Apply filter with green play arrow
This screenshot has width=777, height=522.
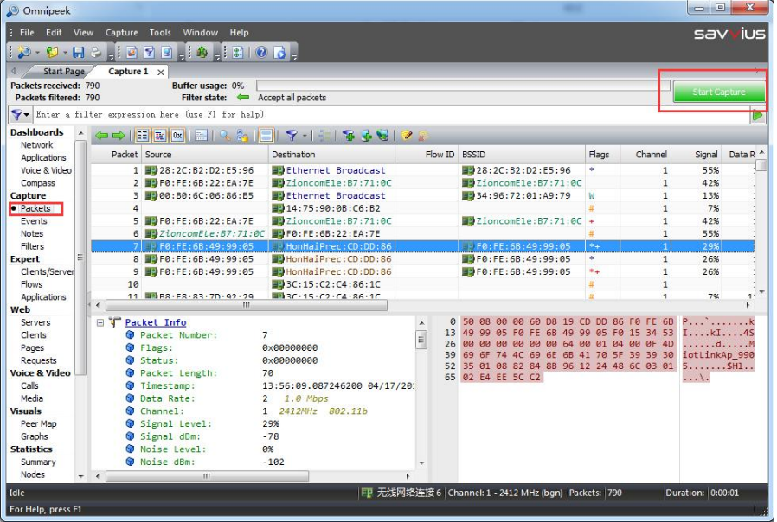click(x=758, y=115)
